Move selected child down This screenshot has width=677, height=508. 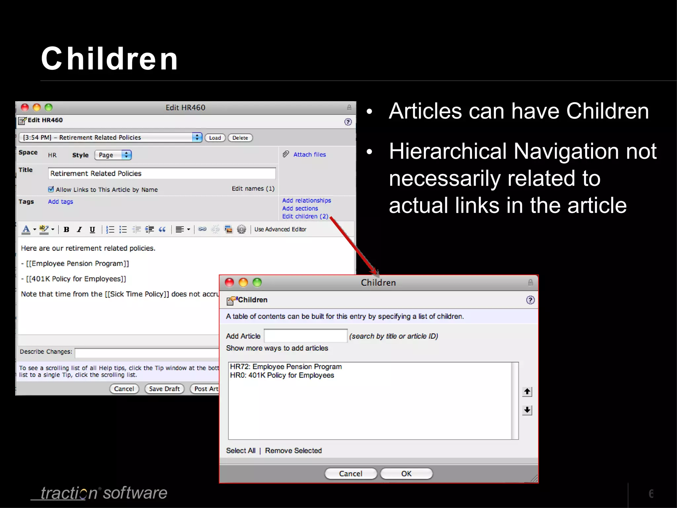point(527,410)
